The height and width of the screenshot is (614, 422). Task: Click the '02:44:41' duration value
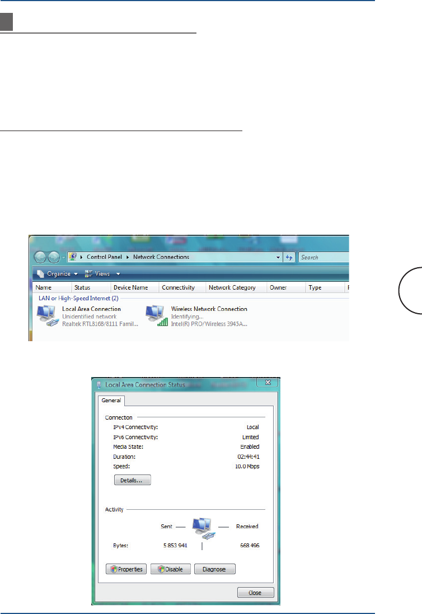click(248, 457)
